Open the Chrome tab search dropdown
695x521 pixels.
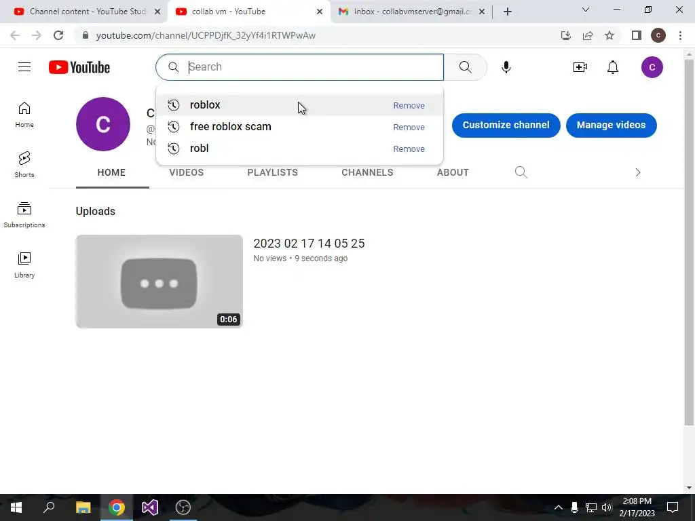click(x=586, y=9)
